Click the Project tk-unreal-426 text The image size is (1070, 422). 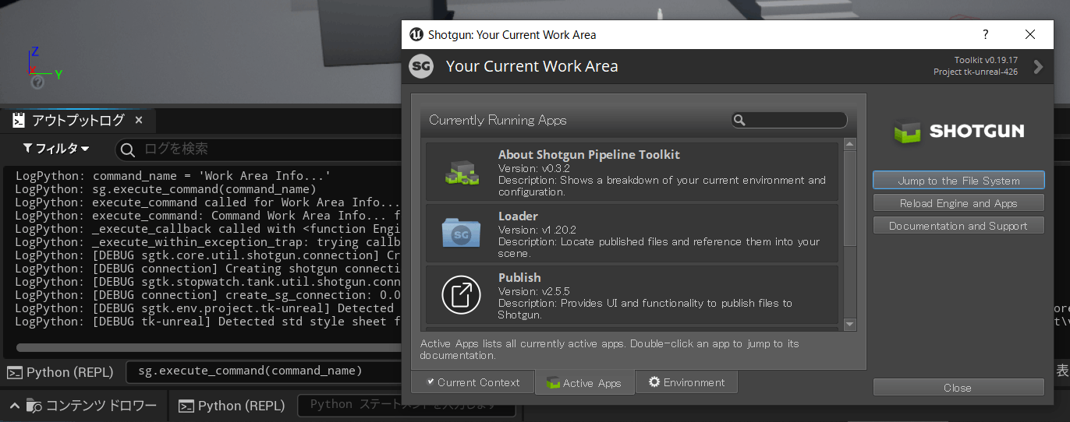click(976, 72)
